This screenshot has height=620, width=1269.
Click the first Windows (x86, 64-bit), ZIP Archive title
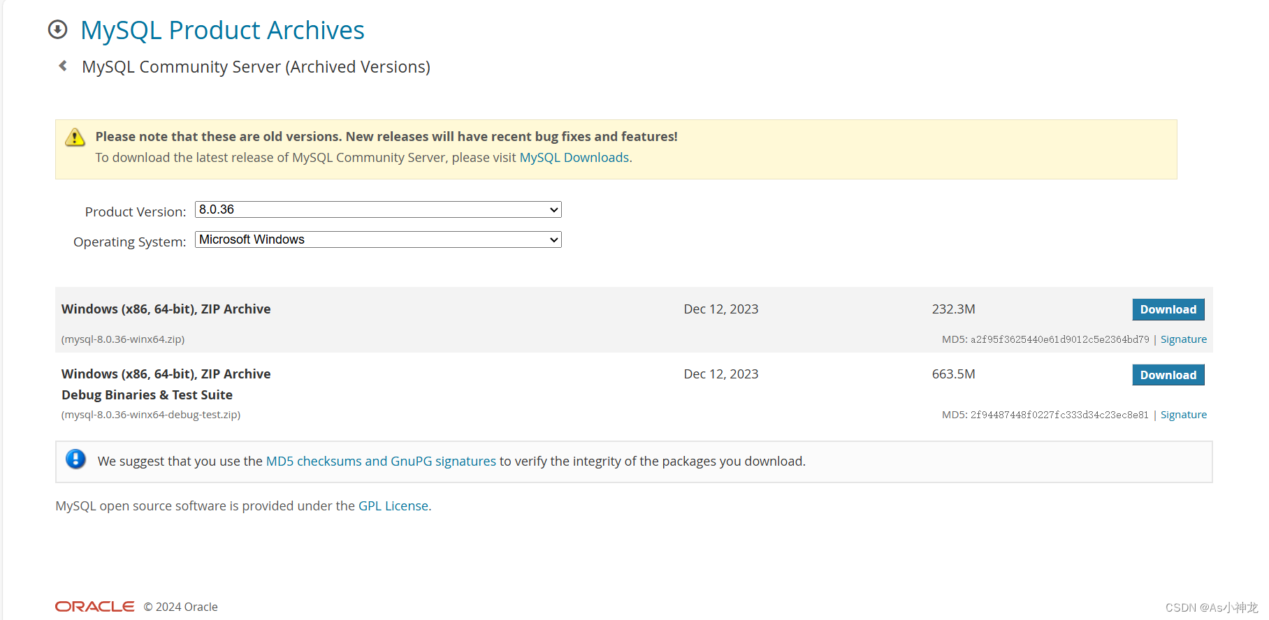(x=166, y=309)
